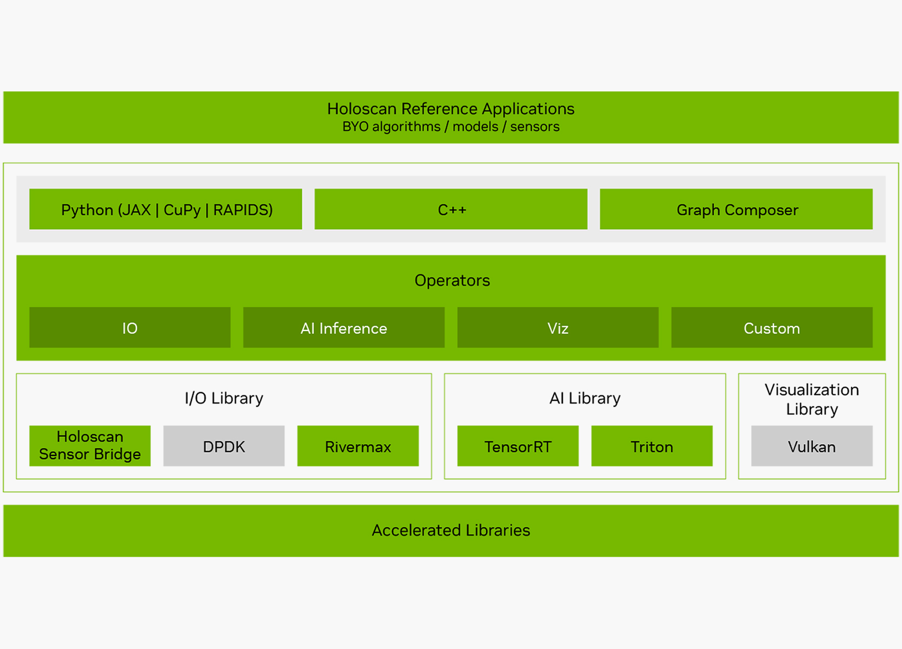This screenshot has width=902, height=649.
Task: Click the Holoscan Reference Applications banner title
Action: click(450, 109)
